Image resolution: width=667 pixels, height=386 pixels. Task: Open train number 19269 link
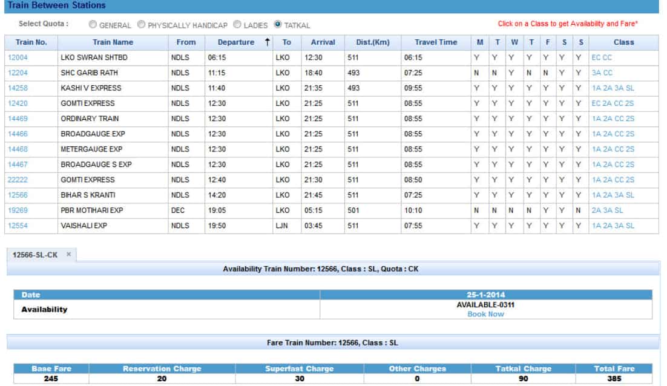point(18,211)
